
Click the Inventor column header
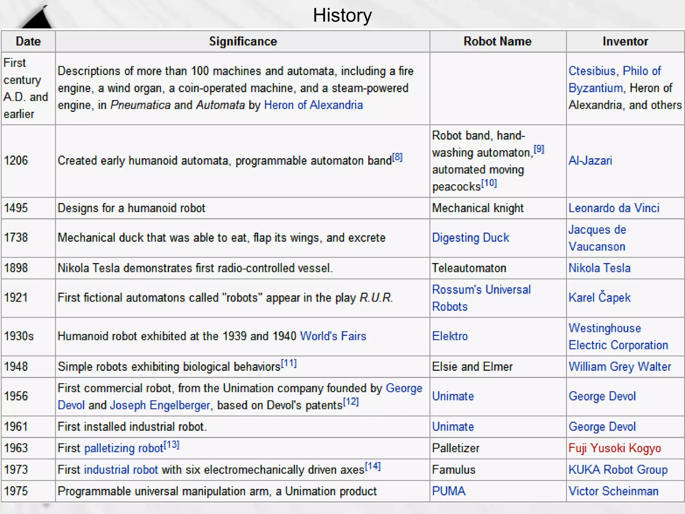[x=625, y=41]
